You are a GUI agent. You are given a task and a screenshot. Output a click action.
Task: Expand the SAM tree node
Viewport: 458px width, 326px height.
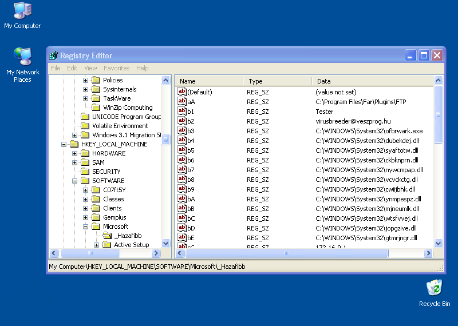coord(75,162)
